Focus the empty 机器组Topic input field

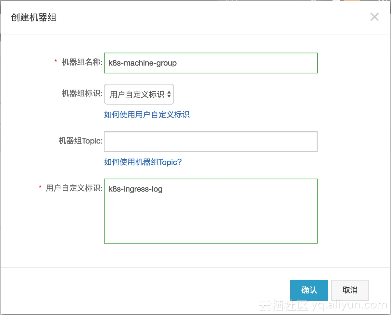point(210,142)
